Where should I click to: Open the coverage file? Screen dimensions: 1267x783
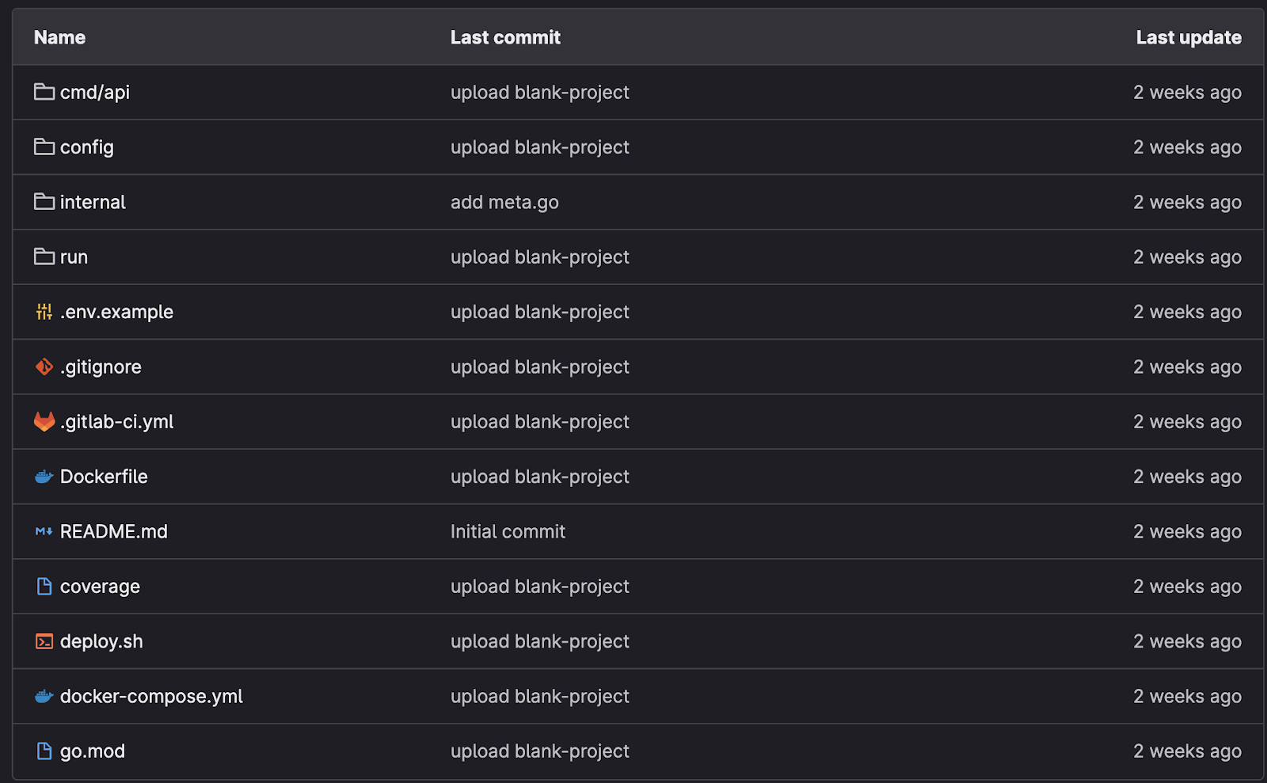click(x=100, y=587)
